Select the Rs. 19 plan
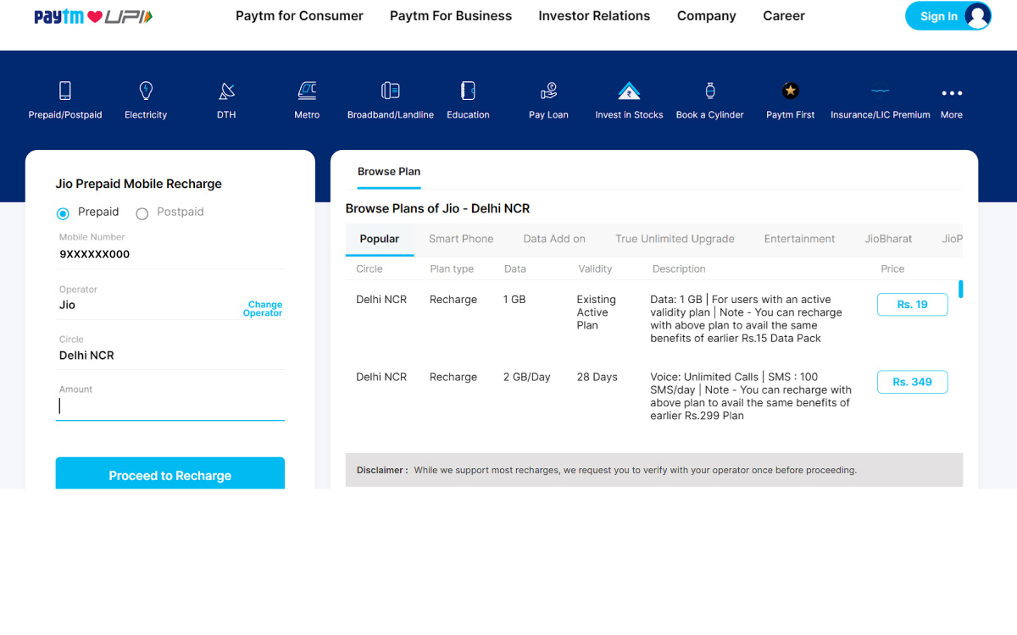 [912, 304]
